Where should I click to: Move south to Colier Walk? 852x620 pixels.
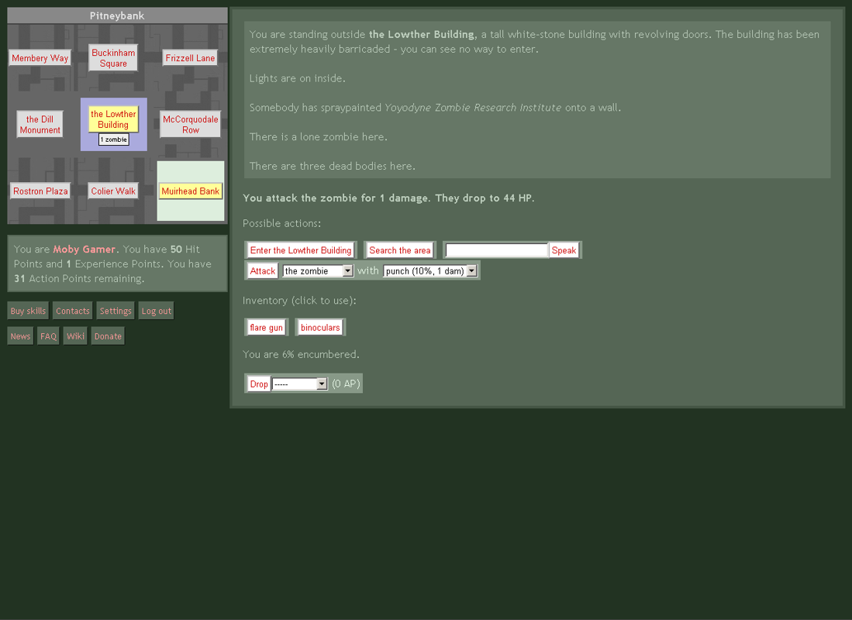click(x=113, y=191)
